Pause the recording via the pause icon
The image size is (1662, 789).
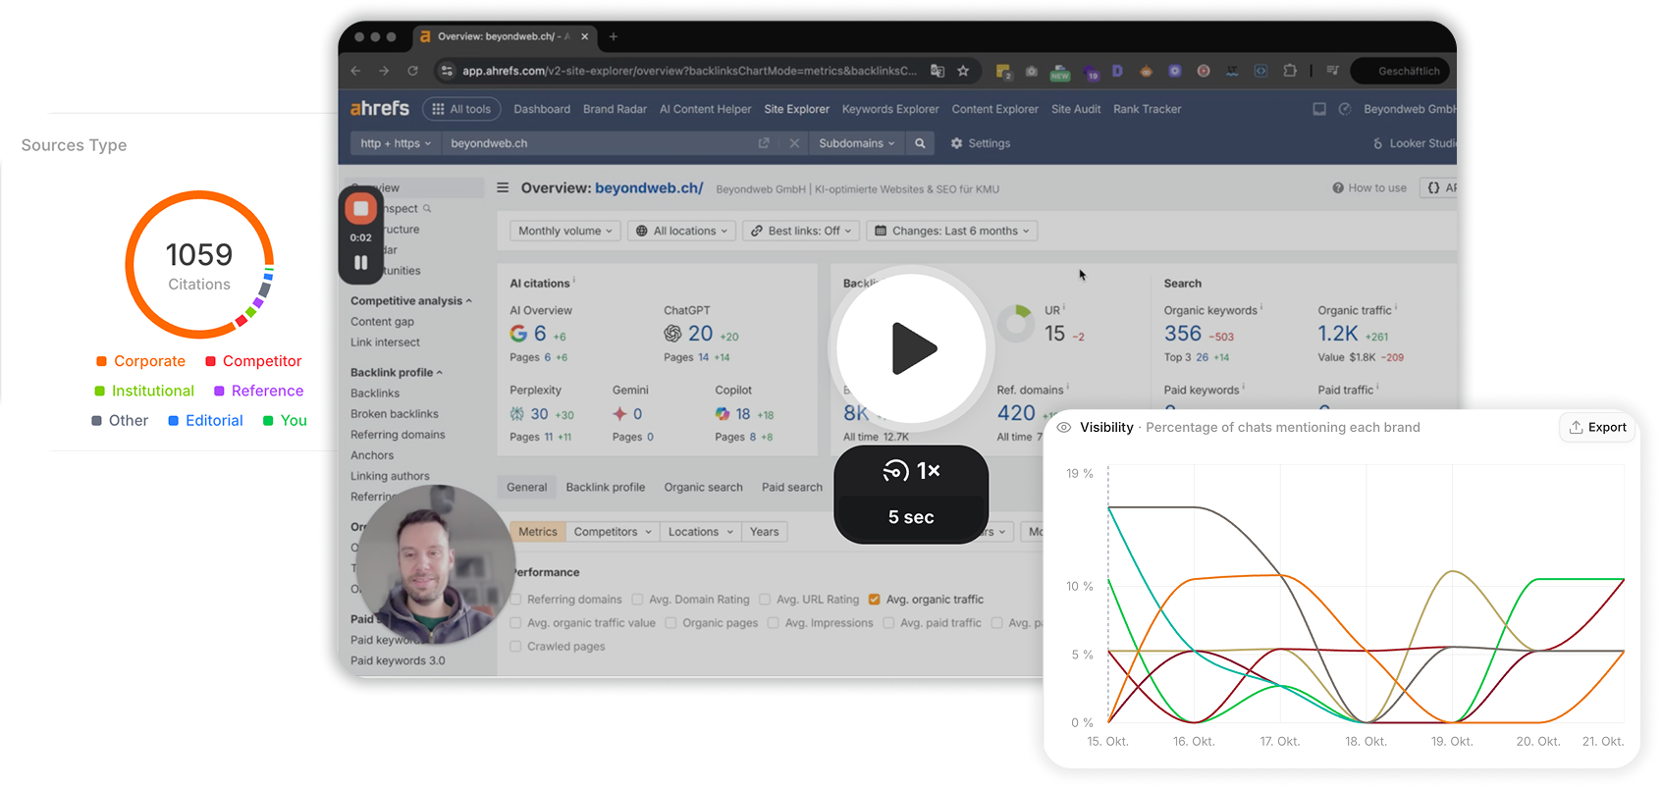click(360, 263)
